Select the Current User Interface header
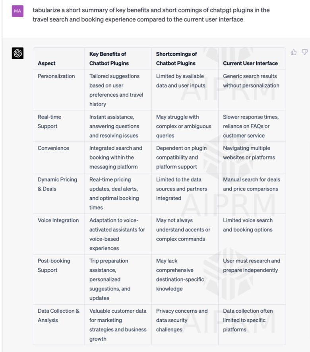Image resolution: width=310 pixels, height=352 pixels. 250,63
